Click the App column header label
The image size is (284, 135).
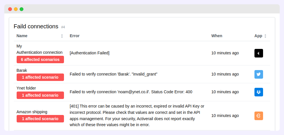[258, 36]
